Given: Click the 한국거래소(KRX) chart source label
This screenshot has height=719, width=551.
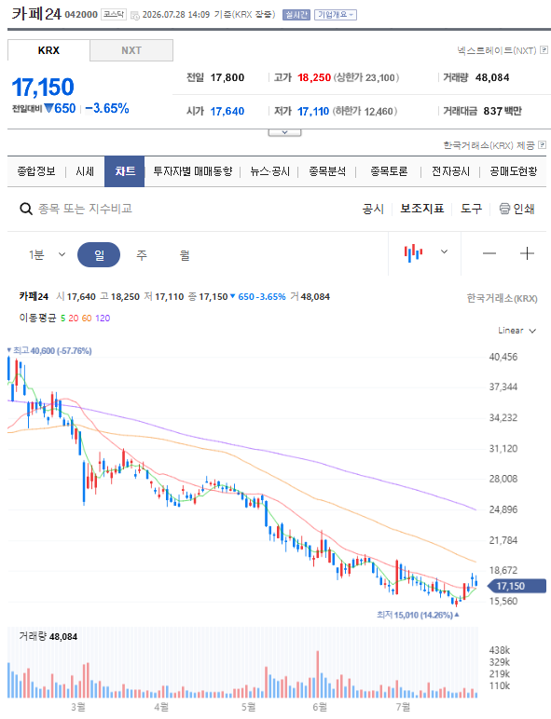Looking at the screenshot, I should pyautogui.click(x=502, y=299).
